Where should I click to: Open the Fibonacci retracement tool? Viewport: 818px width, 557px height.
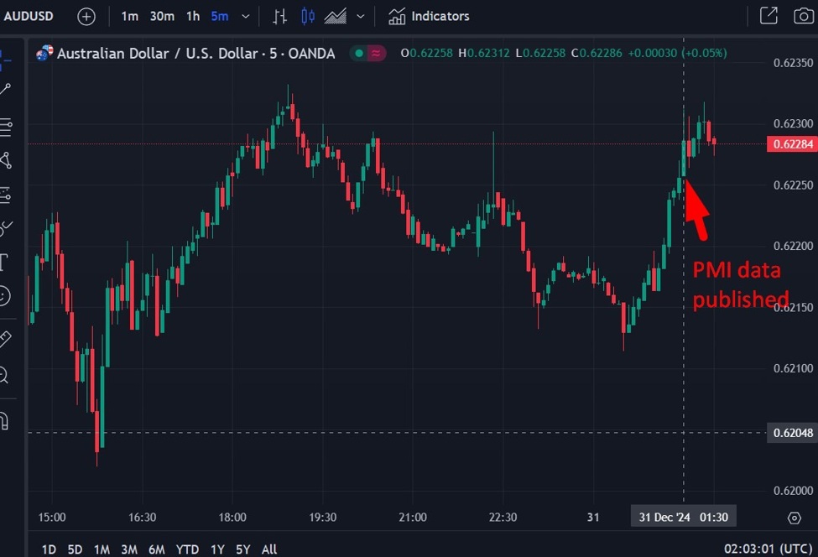[x=5, y=128]
